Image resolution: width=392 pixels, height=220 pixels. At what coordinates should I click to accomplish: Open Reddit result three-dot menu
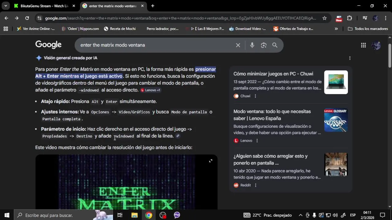pos(256,185)
